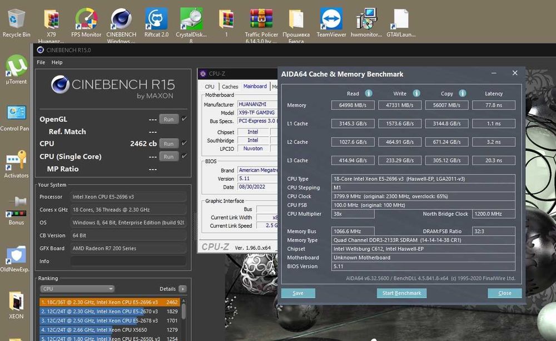Click the Manufacturer HUANANZHI field in CPU-Z

point(257,105)
